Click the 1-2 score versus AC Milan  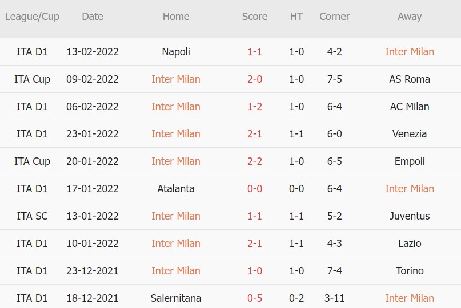pos(255,107)
